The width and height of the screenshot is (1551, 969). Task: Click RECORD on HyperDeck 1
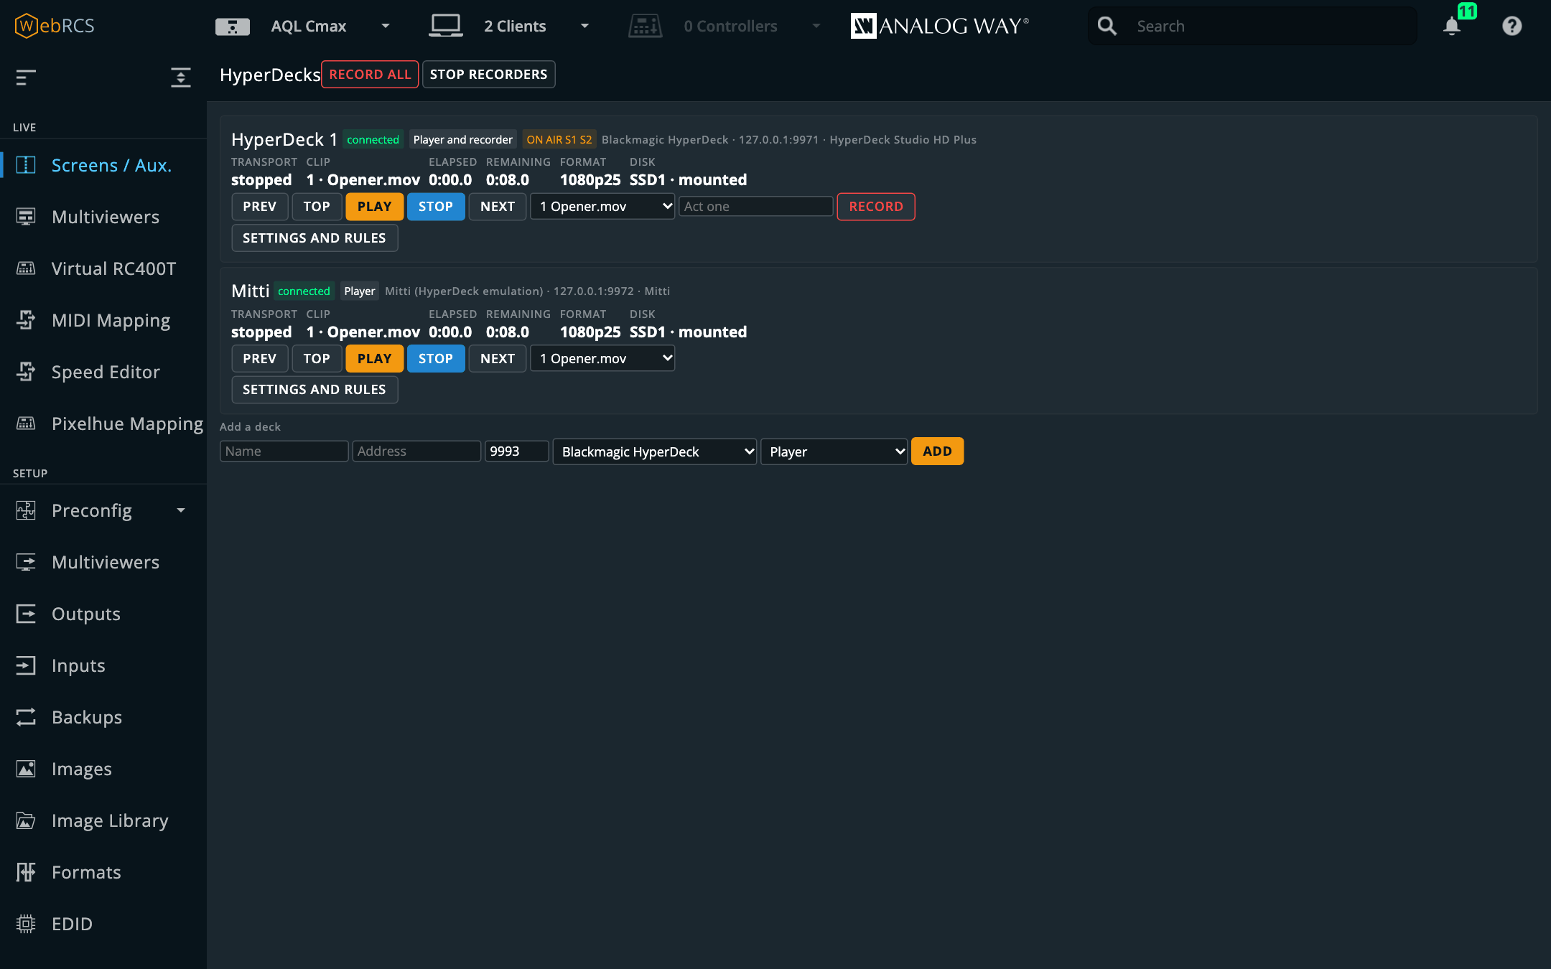[876, 207]
